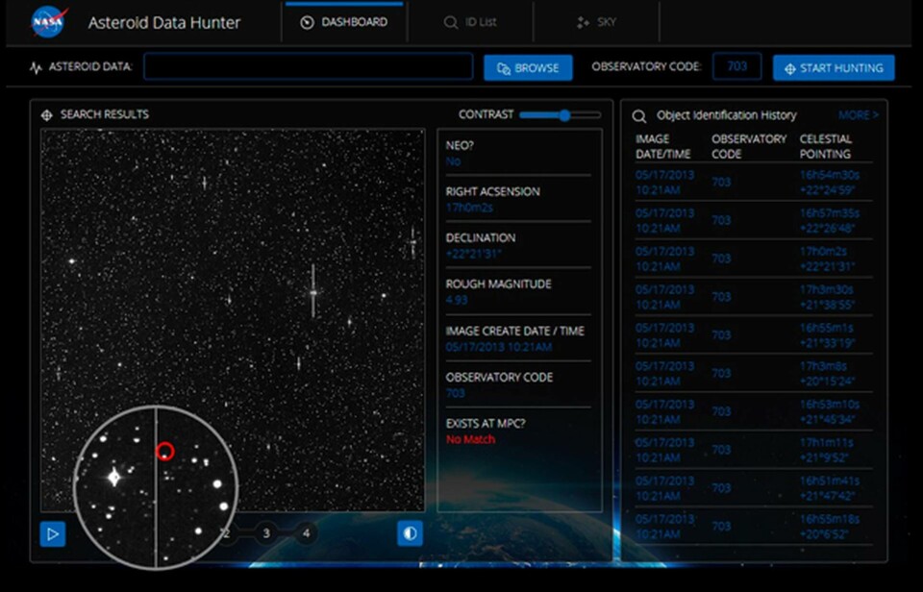Adjust the Contrast slider handle
Image resolution: width=923 pixels, height=592 pixels.
pyautogui.click(x=565, y=114)
